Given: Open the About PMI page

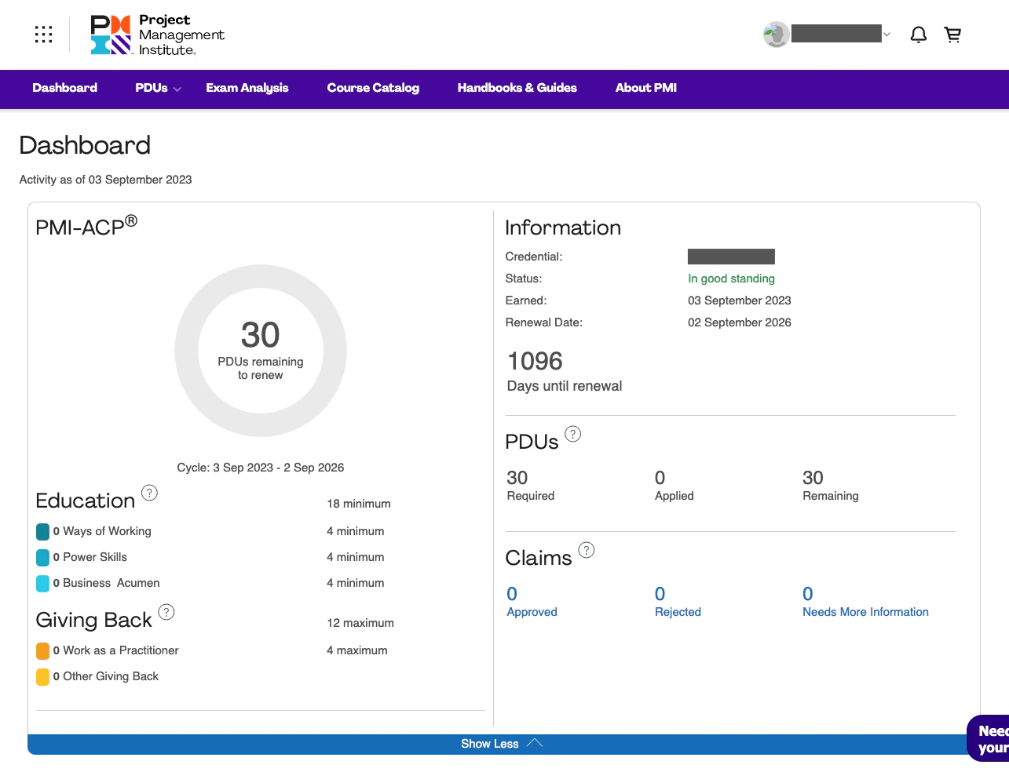Looking at the screenshot, I should [x=646, y=88].
